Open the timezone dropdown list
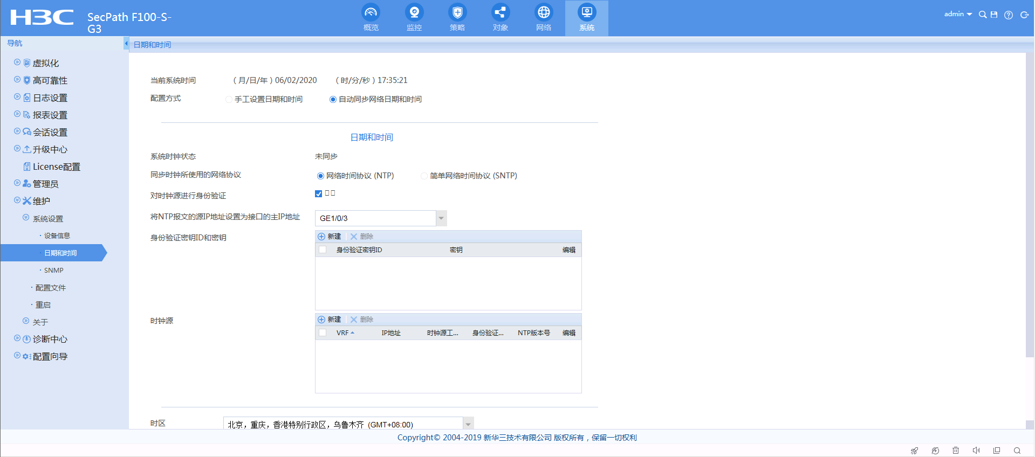The height and width of the screenshot is (457, 1035). click(468, 424)
